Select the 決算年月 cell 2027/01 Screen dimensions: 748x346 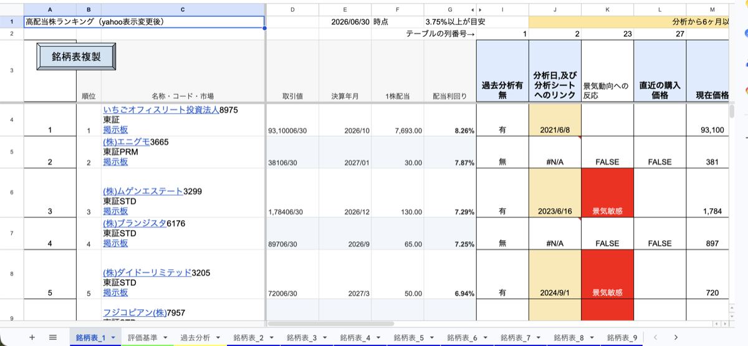click(345, 152)
